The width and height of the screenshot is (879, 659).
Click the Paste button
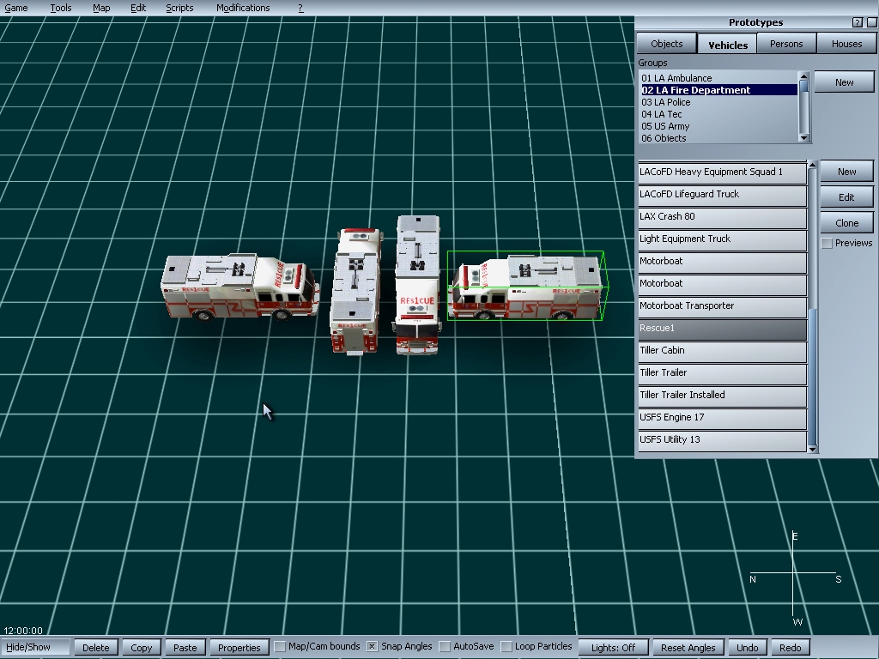pos(185,647)
